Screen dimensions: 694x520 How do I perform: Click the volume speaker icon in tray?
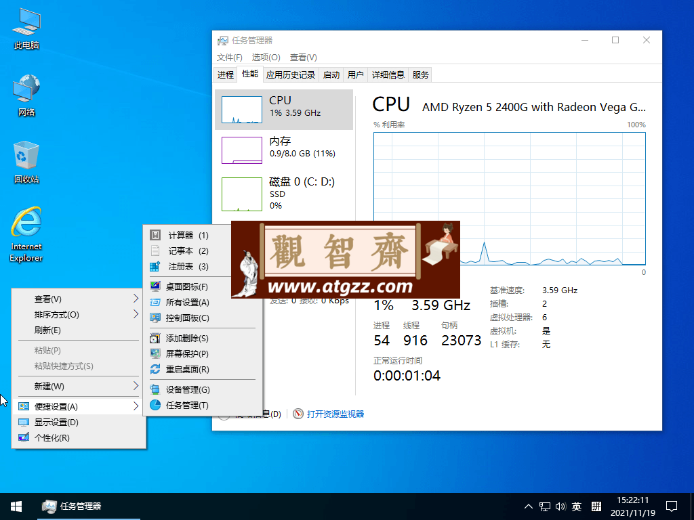point(560,506)
